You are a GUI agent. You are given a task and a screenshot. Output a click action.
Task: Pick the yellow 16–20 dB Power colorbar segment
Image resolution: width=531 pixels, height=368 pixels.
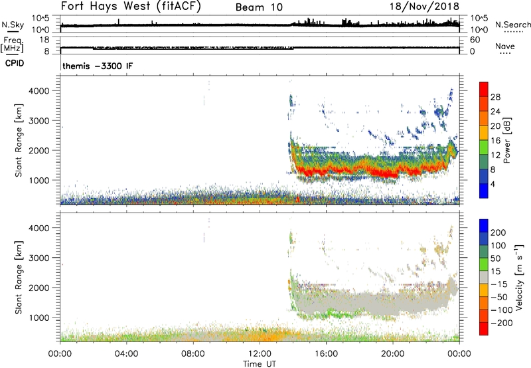coord(484,132)
